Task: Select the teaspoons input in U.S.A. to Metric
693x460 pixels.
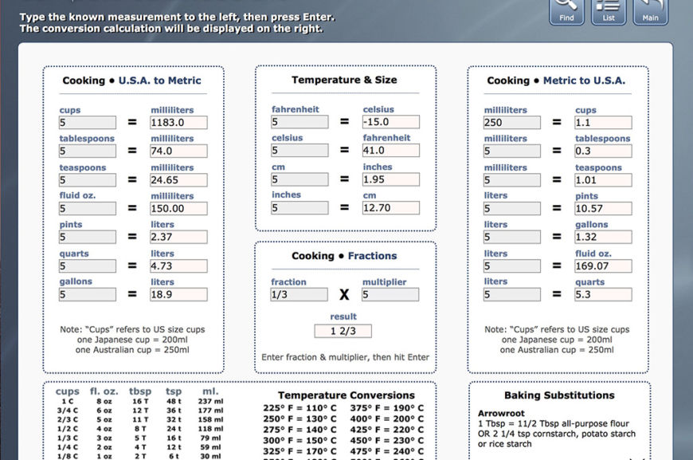Action: pyautogui.click(x=88, y=180)
